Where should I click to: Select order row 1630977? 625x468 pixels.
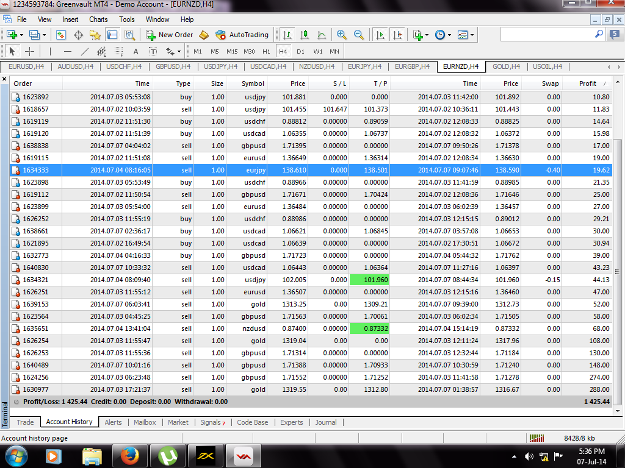(311, 389)
